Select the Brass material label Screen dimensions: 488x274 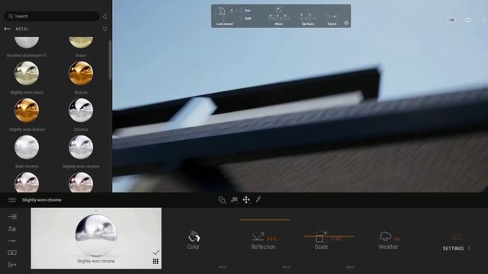pyautogui.click(x=81, y=56)
